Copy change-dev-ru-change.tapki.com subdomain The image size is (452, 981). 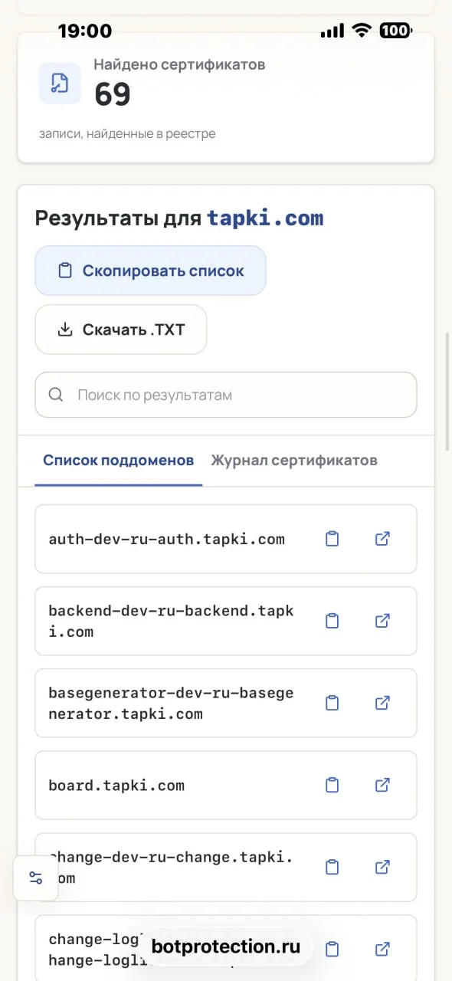pyautogui.click(x=332, y=867)
